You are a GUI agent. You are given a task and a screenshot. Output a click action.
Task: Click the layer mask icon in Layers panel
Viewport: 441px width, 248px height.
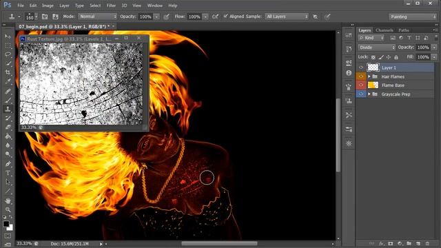tap(391, 243)
